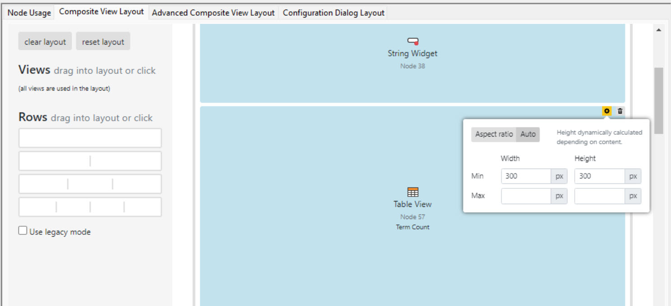Select the Node 57 label
The height and width of the screenshot is (306, 671).
(x=413, y=217)
